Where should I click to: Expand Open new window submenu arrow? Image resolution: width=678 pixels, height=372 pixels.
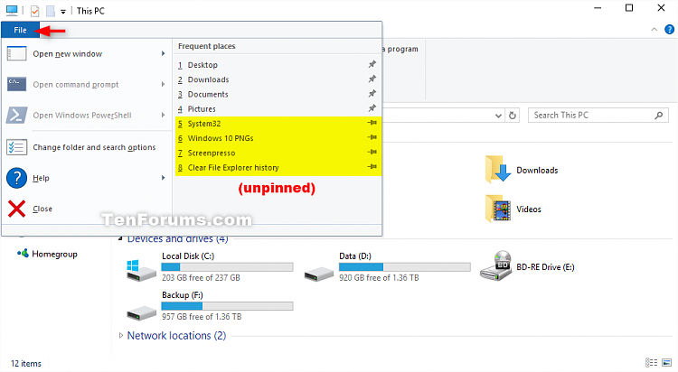(x=163, y=53)
